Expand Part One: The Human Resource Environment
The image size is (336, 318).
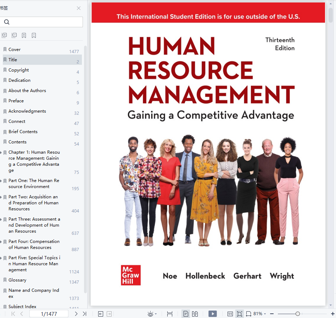coord(1,181)
